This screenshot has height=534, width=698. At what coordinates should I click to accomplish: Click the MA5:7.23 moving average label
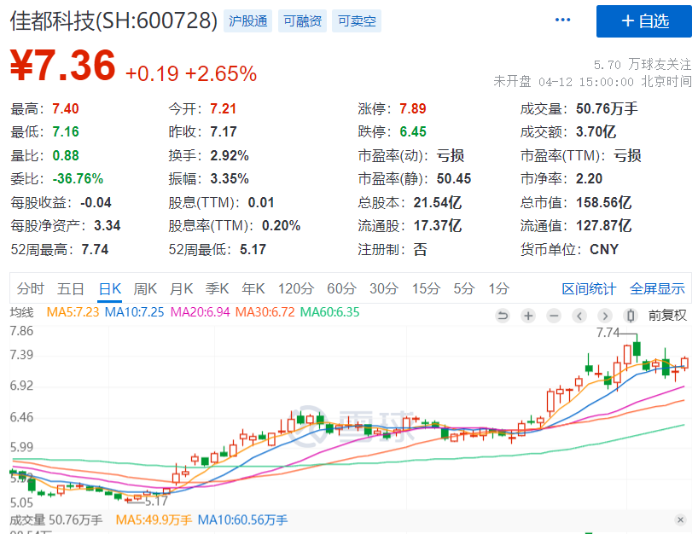tap(73, 312)
